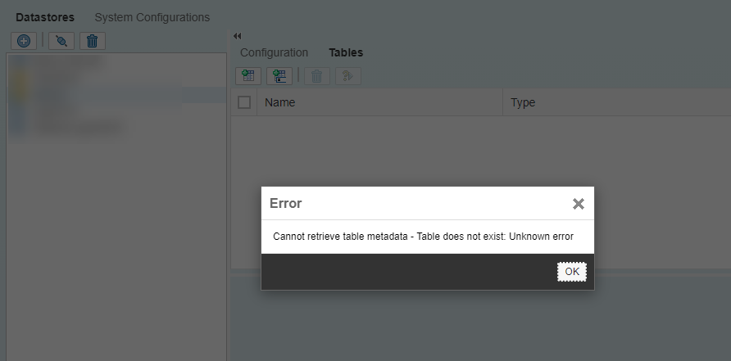The width and height of the screenshot is (731, 361).
Task: Collapse the left panel with the double arrow
Action: 238,36
